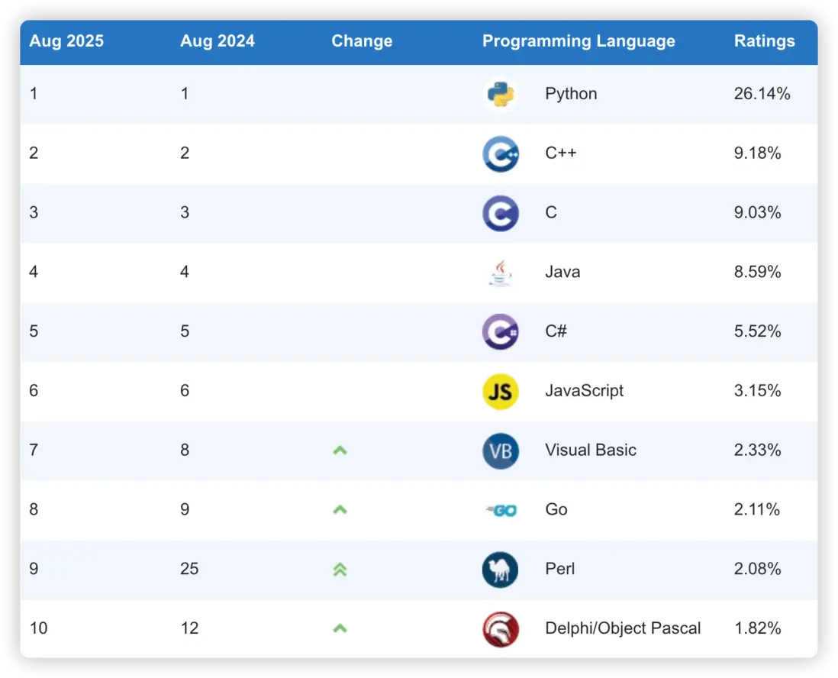Screen dimensions: 838x678
Task: Click the Delphi/Object Pascal language name
Action: [623, 628]
